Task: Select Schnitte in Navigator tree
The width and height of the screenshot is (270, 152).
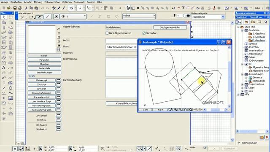Action: (x=253, y=44)
